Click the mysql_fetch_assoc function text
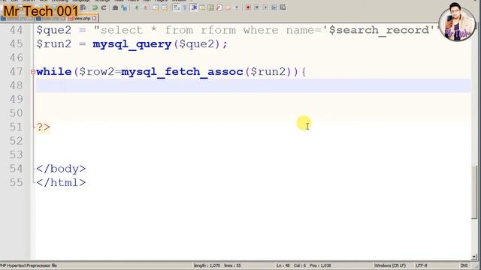This screenshot has height=270, width=481. click(182, 72)
